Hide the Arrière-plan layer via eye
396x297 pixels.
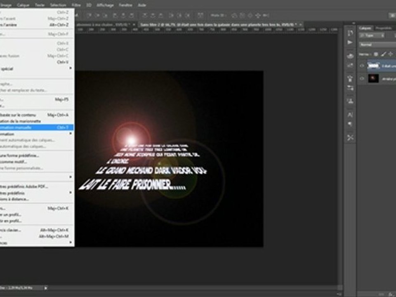click(362, 78)
